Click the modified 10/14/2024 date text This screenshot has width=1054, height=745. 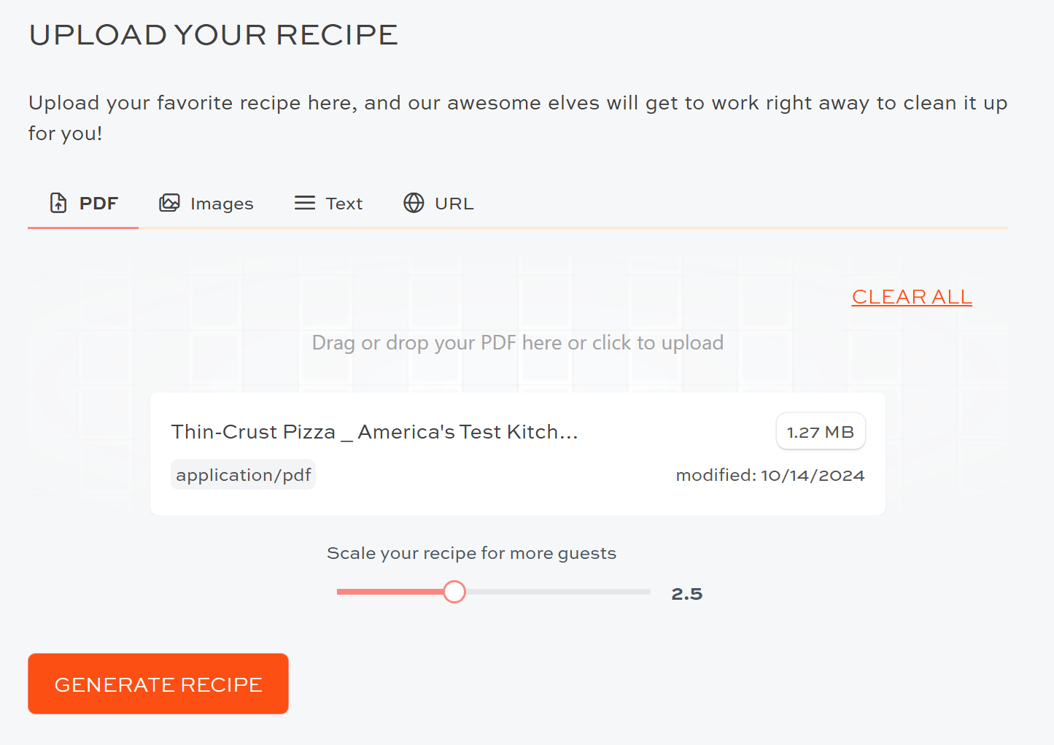(x=770, y=475)
